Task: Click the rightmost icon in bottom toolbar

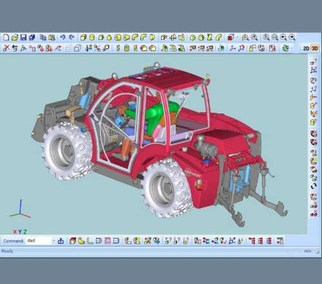Action: point(280,241)
